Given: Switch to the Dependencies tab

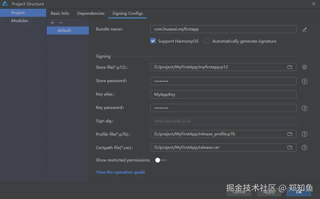Looking at the screenshot, I should (x=91, y=13).
